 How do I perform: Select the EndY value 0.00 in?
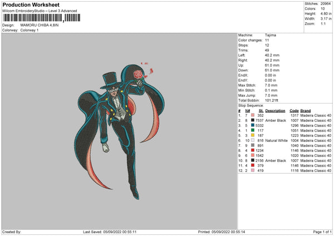271,80
